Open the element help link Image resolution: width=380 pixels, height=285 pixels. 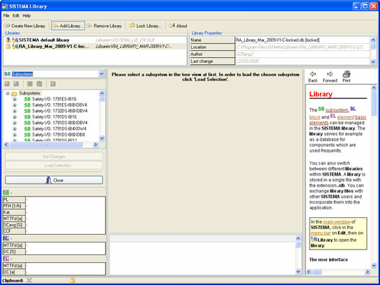[346, 117]
